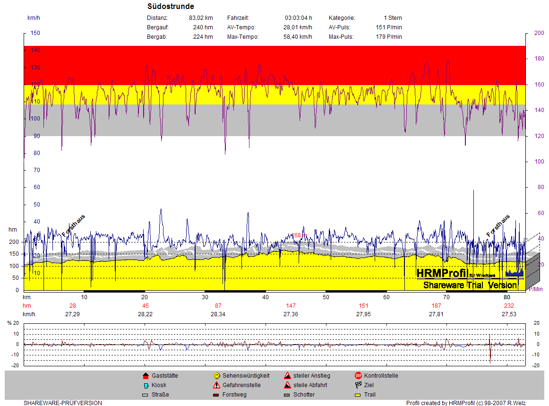Click the Südostrunde chart title
The width and height of the screenshot is (549, 406).
click(x=171, y=7)
